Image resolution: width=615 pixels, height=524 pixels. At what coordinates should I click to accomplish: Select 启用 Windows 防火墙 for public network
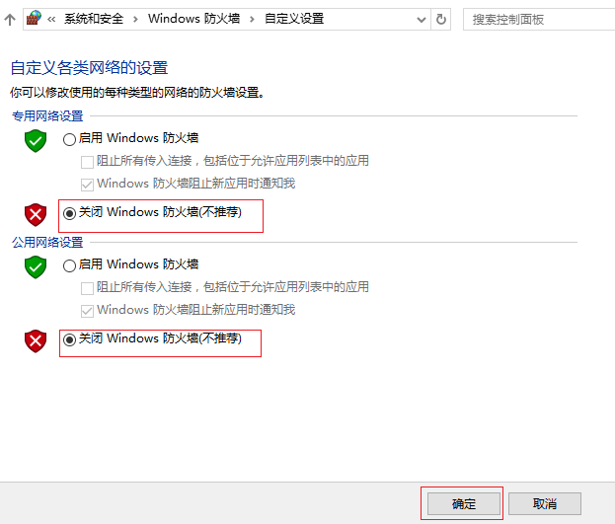click(x=69, y=265)
